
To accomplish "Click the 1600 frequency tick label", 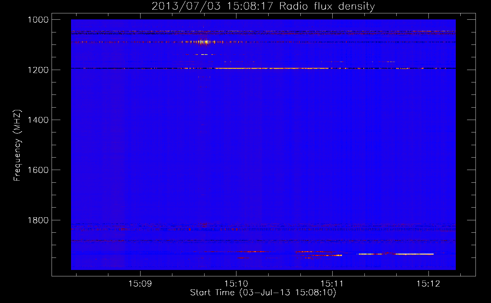I will (38, 170).
